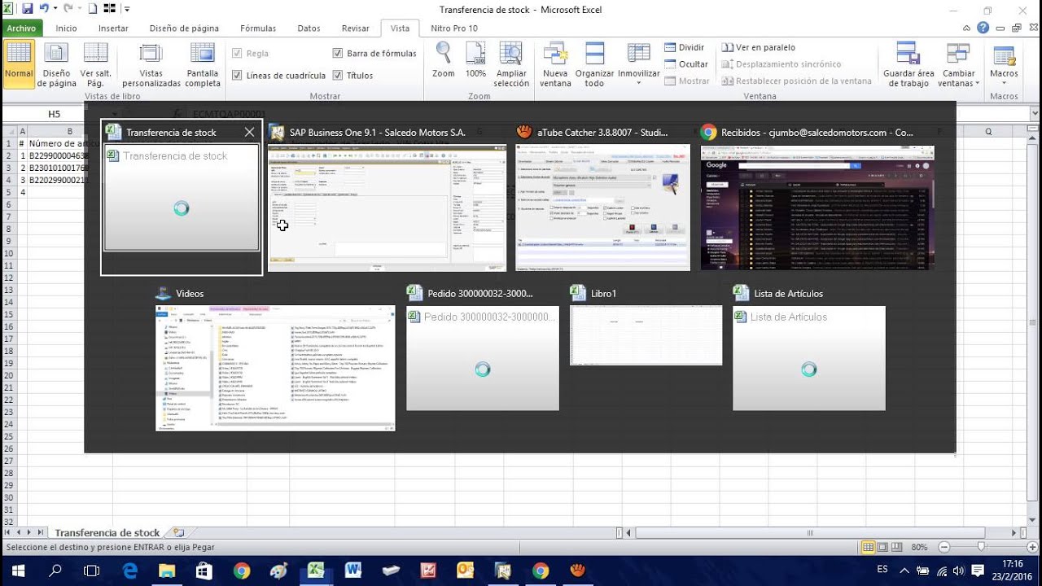Open Ver salt. Pág. view
The height and width of the screenshot is (586, 1042).
pyautogui.click(x=95, y=63)
